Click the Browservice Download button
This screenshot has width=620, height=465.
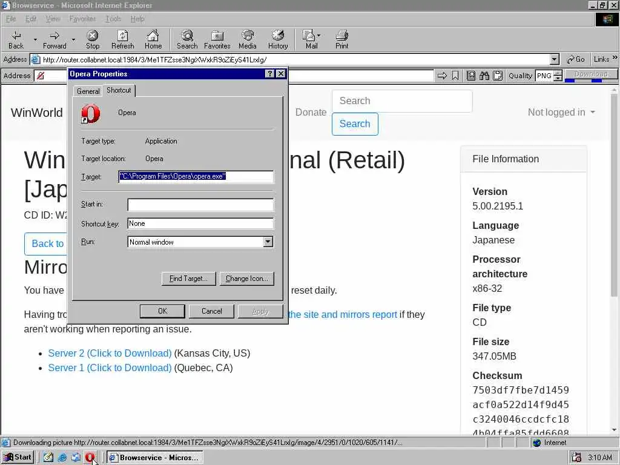coord(591,74)
